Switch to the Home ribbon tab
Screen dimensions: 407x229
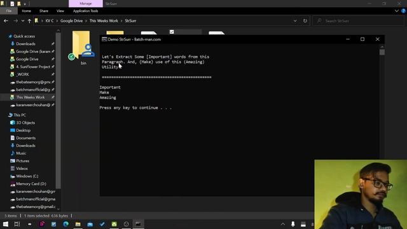pos(26,11)
